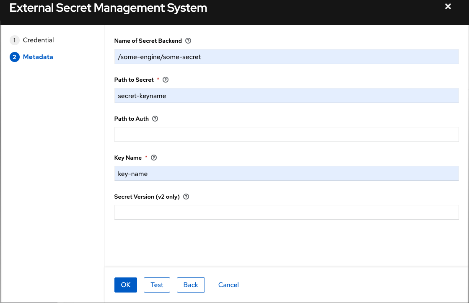Viewport: 469px width, 303px height.
Task: Cancel the wizard via Cancel link
Action: (x=228, y=285)
